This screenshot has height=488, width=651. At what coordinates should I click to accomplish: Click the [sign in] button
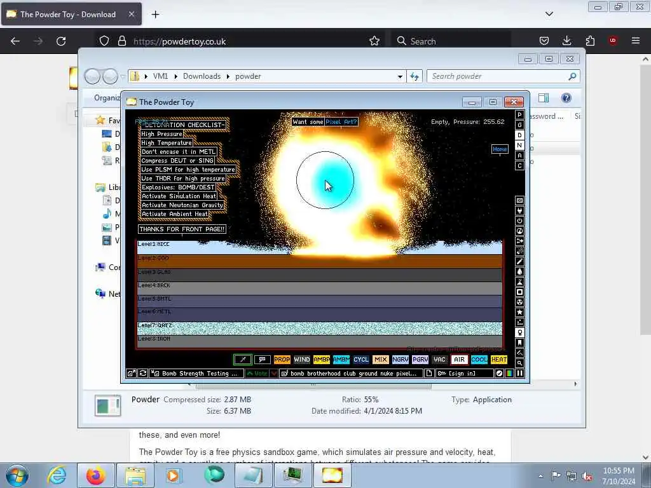click(x=464, y=374)
